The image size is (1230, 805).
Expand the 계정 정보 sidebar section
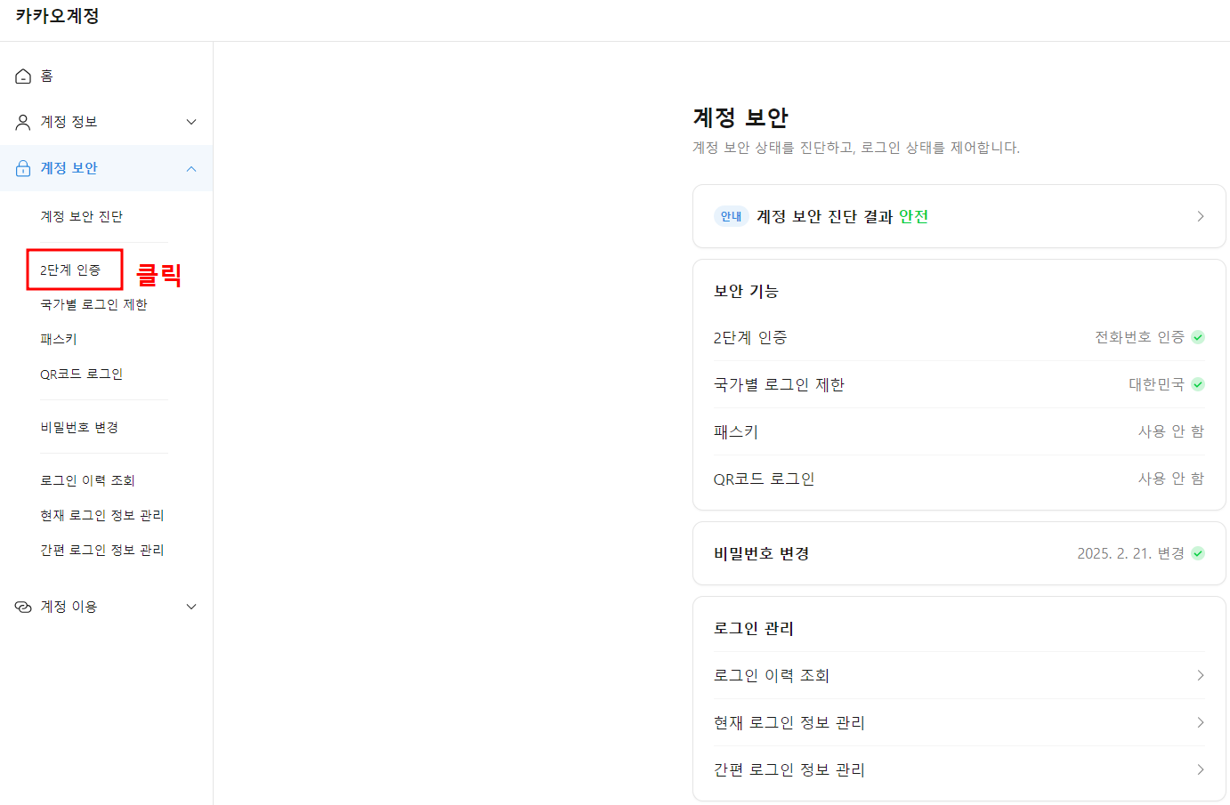tap(191, 122)
